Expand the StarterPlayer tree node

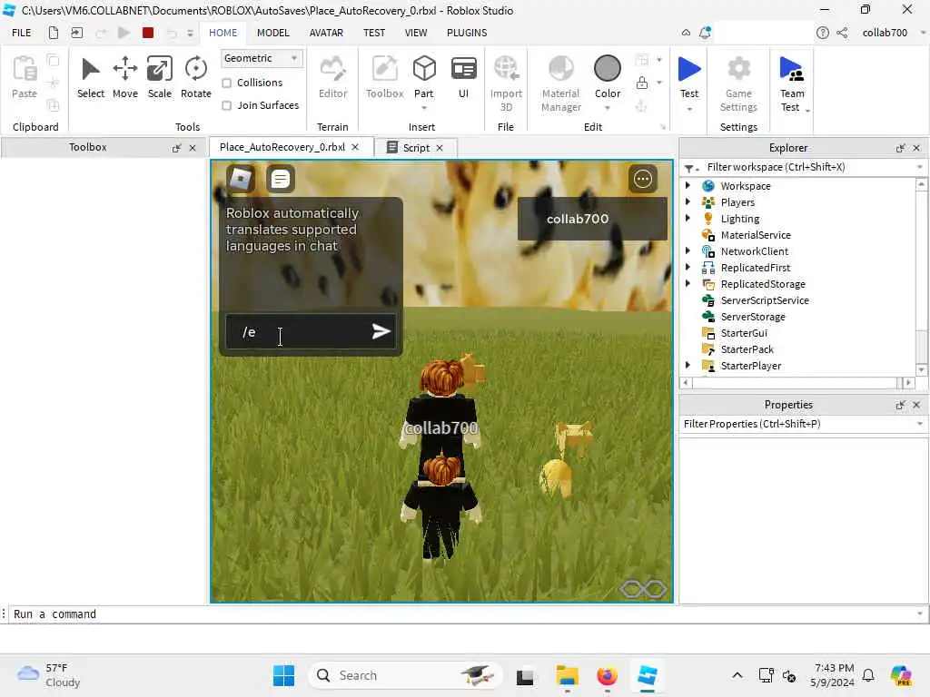pyautogui.click(x=688, y=366)
